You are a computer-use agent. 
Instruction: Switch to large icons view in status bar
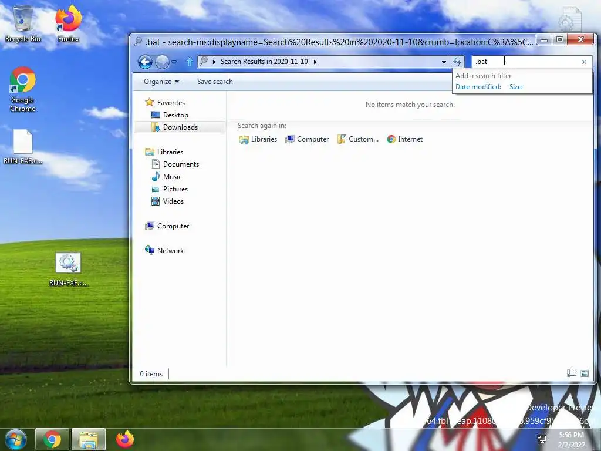pyautogui.click(x=584, y=373)
